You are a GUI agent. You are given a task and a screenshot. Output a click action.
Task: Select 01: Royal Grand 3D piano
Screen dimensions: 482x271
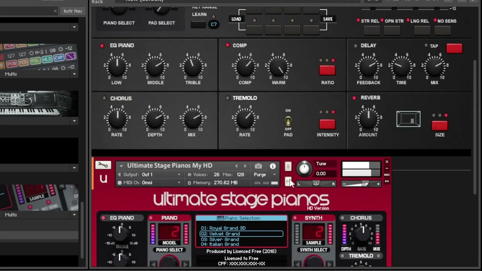223,228
